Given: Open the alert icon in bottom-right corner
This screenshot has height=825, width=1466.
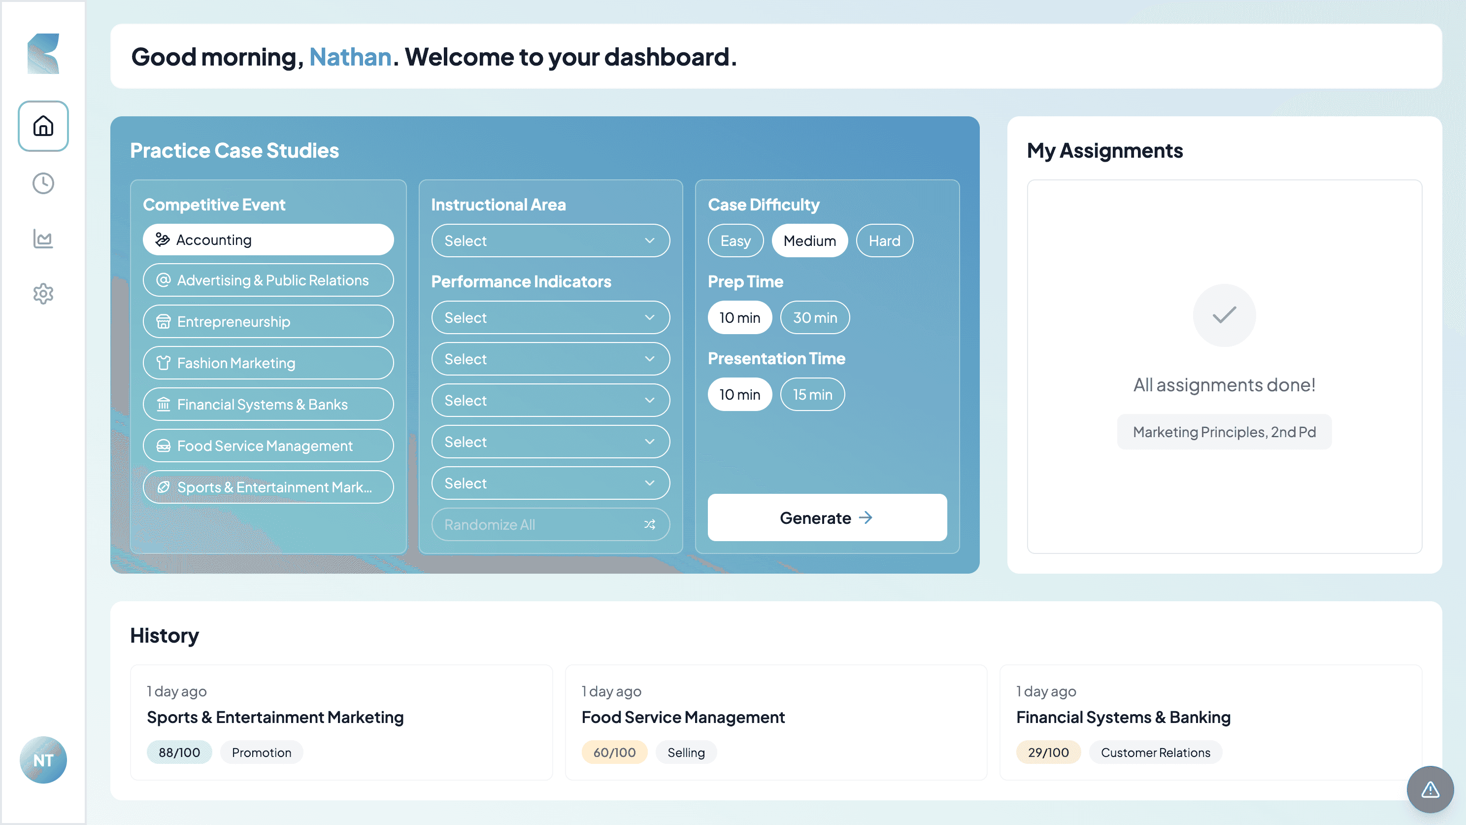Looking at the screenshot, I should point(1430,789).
